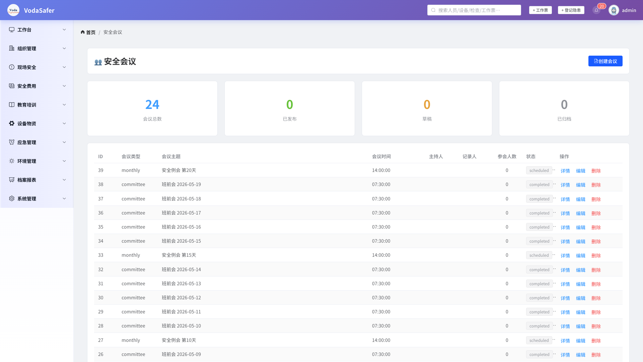Edit meeting ID 27 安全例会 第10天
This screenshot has width=643, height=362.
tap(581, 341)
